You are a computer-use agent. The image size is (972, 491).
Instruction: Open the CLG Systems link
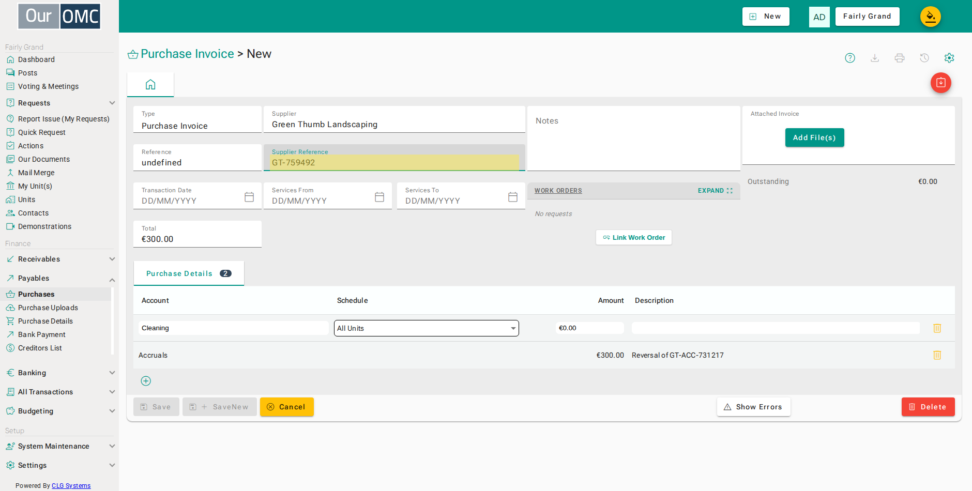click(71, 486)
